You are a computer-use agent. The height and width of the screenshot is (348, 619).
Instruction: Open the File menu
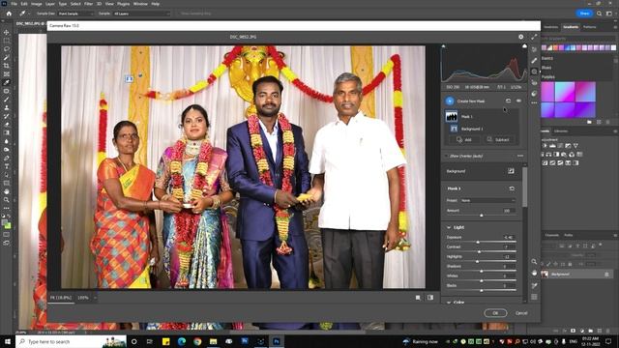(x=14, y=4)
